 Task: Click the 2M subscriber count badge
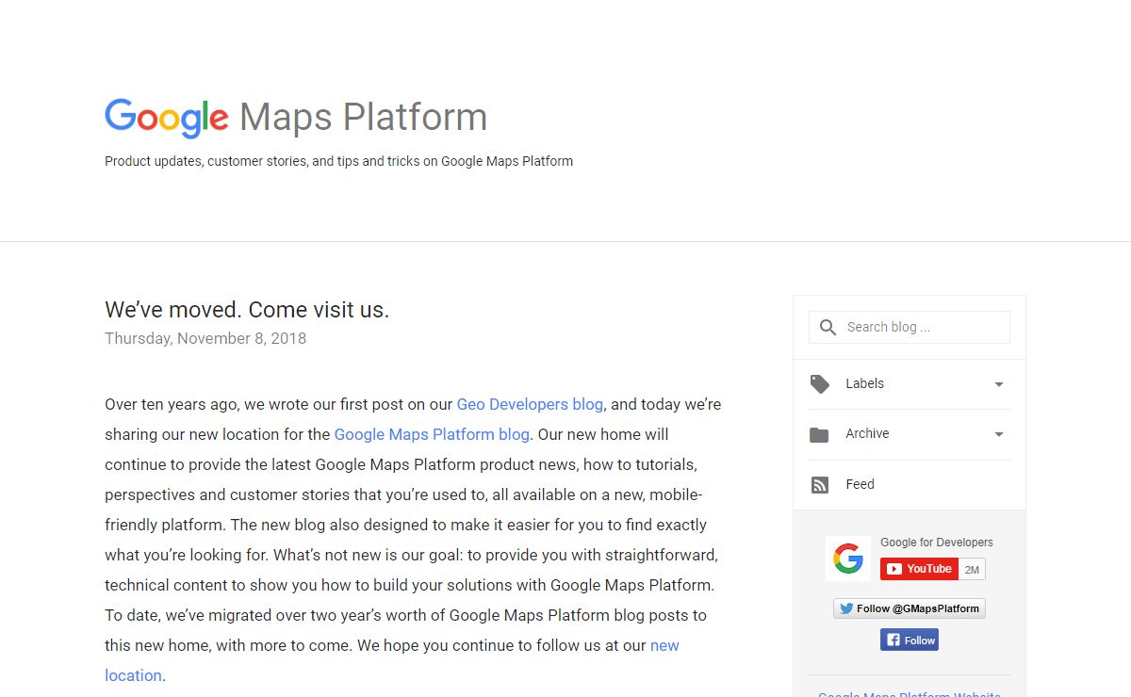[x=972, y=569]
